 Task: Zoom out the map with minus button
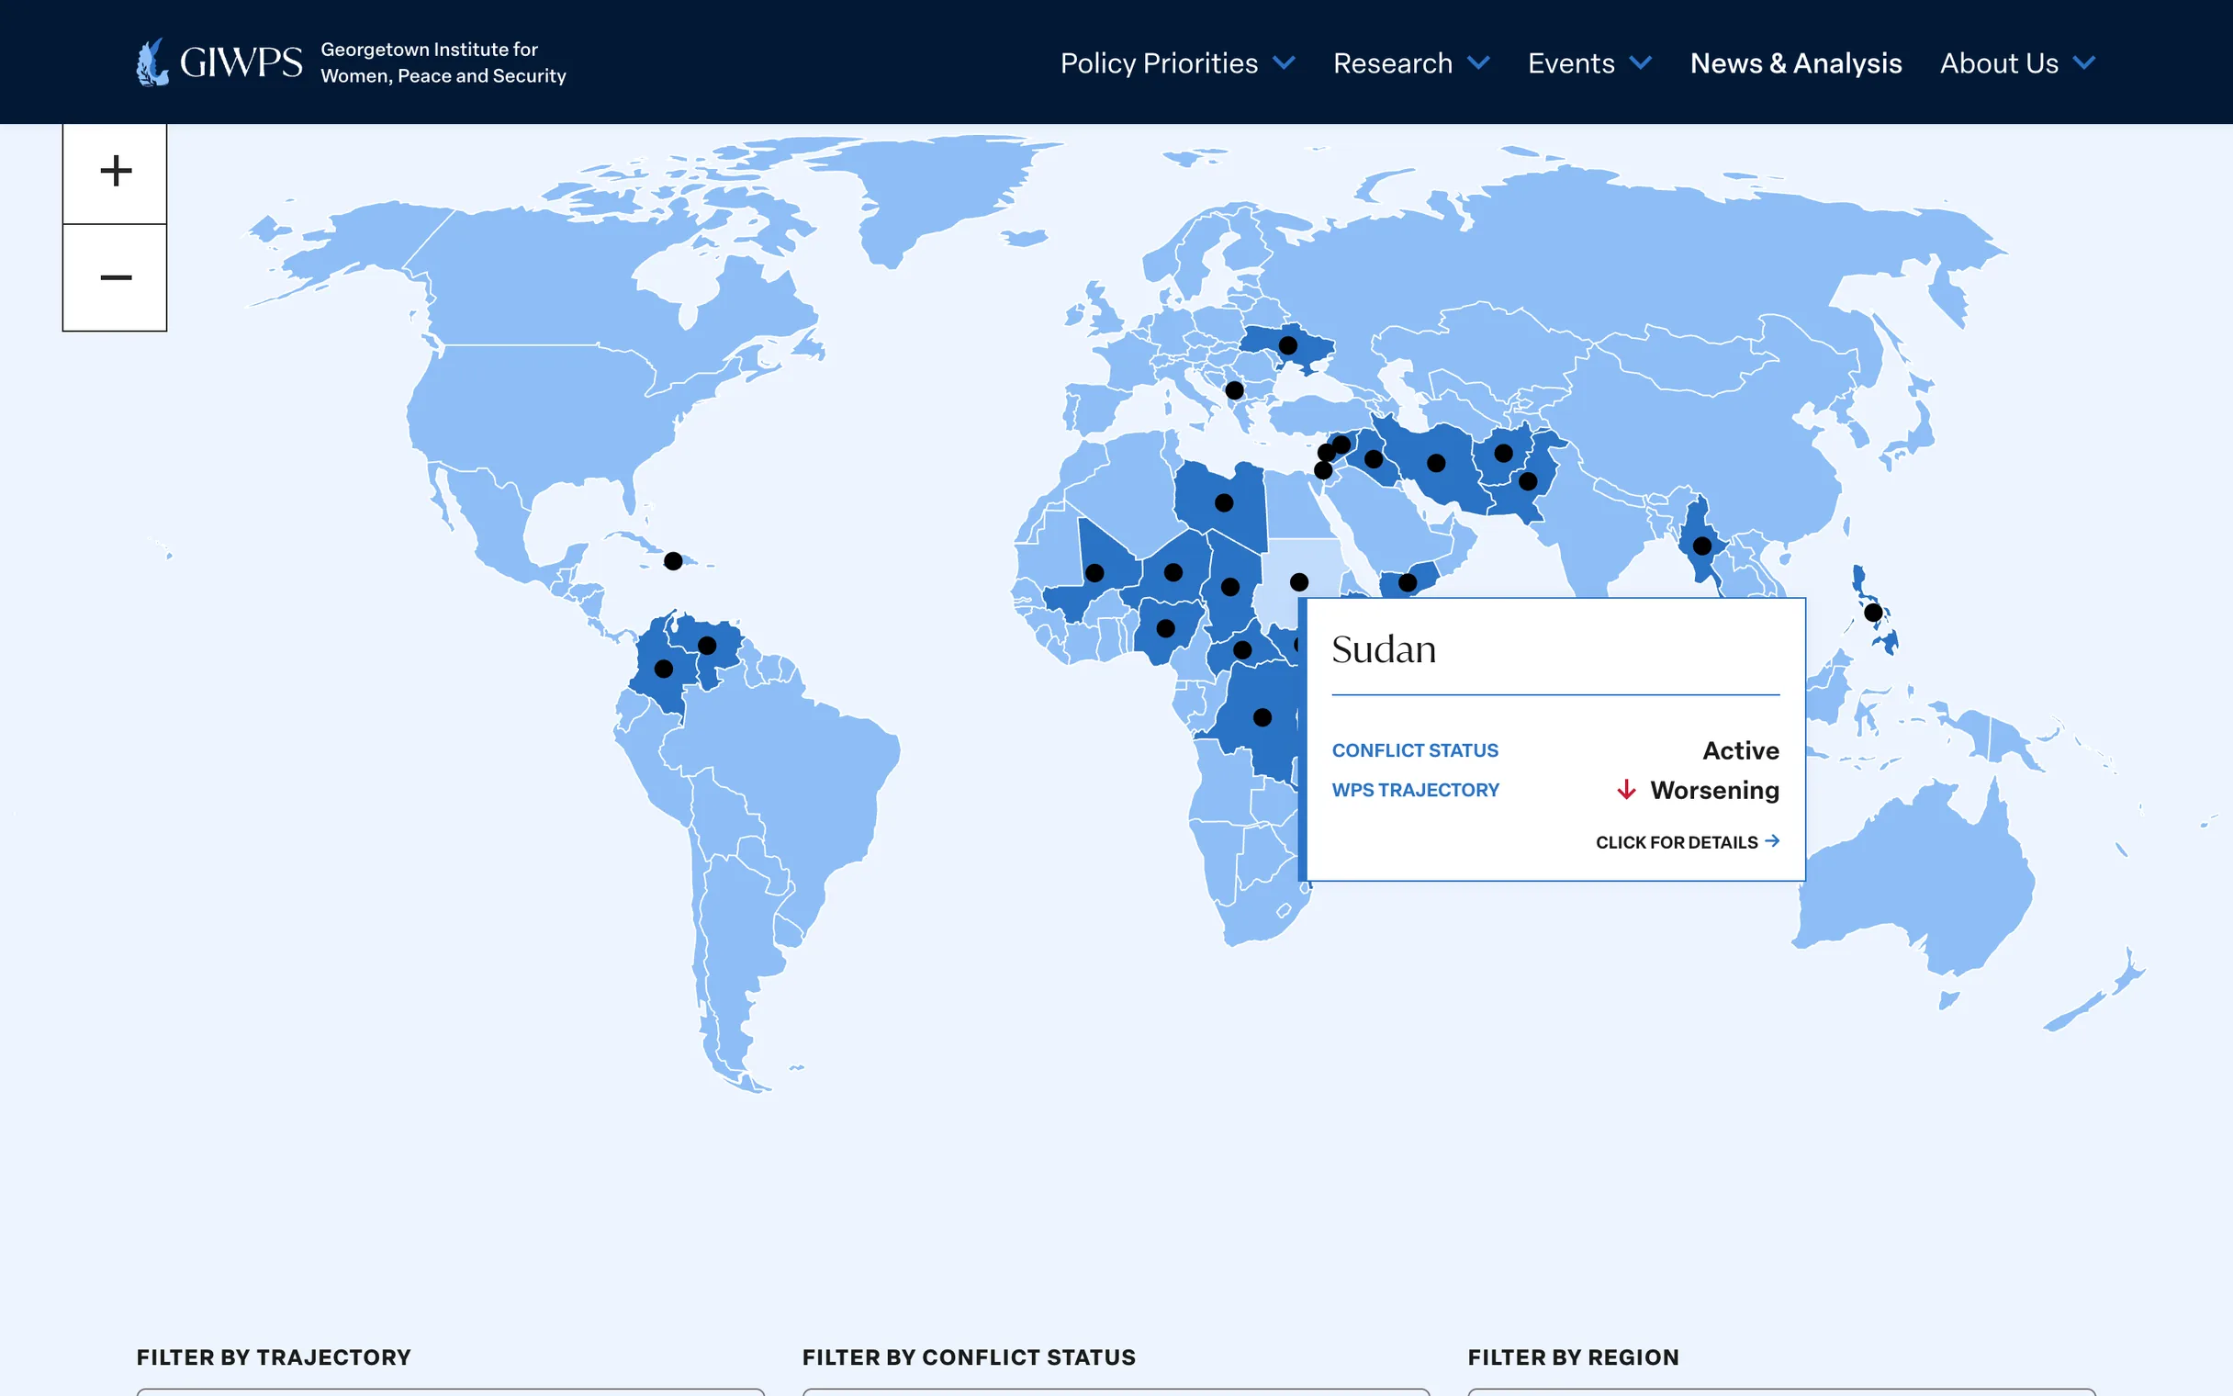click(116, 277)
